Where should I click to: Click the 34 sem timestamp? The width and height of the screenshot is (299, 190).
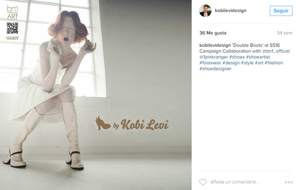tap(285, 33)
